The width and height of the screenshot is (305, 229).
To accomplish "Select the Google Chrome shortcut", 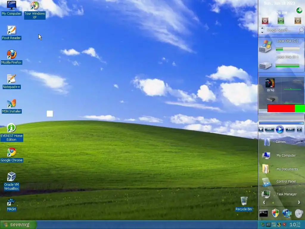I will (x=12, y=155).
